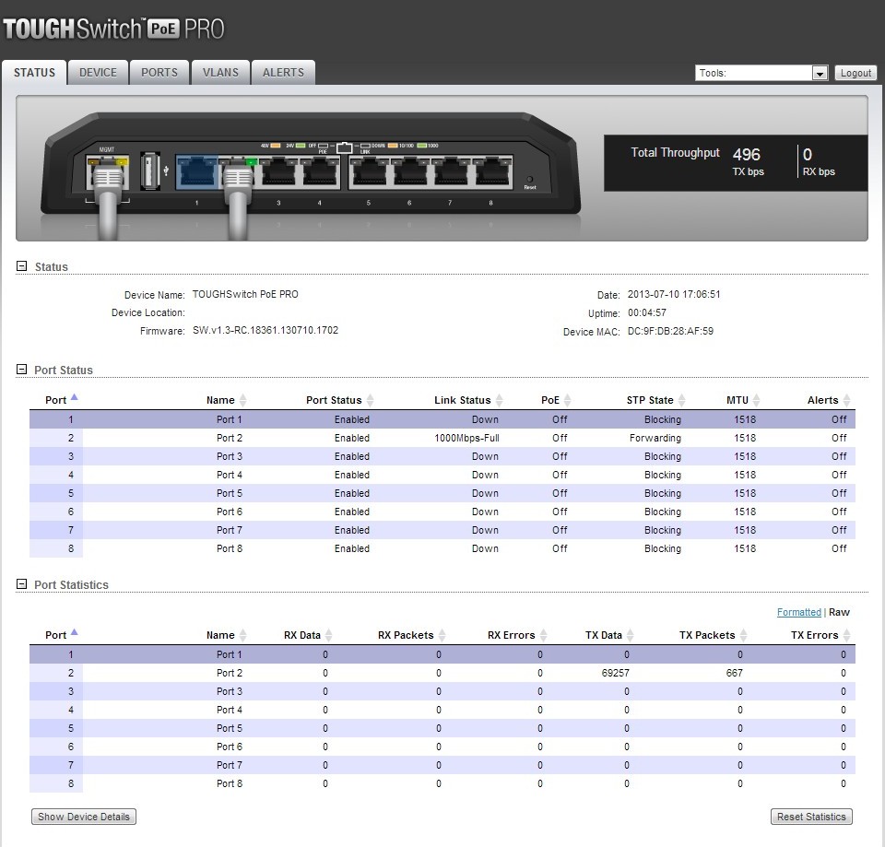Click the uptime value 00:04:57

click(x=647, y=312)
